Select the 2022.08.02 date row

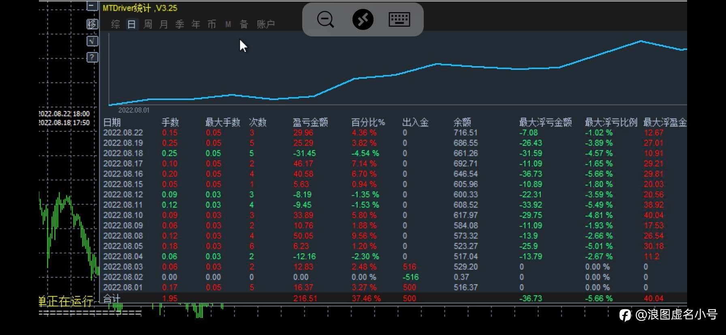pyautogui.click(x=123, y=277)
